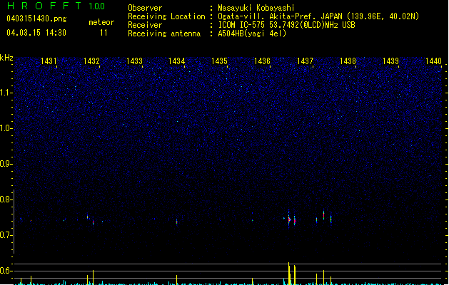Click receiver text ICOM IC-575 53.7492 MHz USB
Viewport: 449px width, 285px height.
[286, 25]
